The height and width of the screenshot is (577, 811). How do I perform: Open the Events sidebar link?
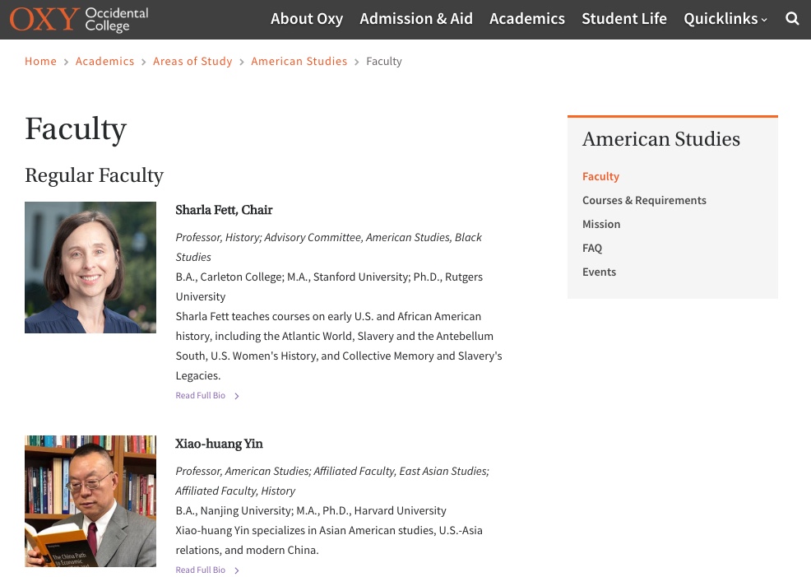pyautogui.click(x=599, y=272)
